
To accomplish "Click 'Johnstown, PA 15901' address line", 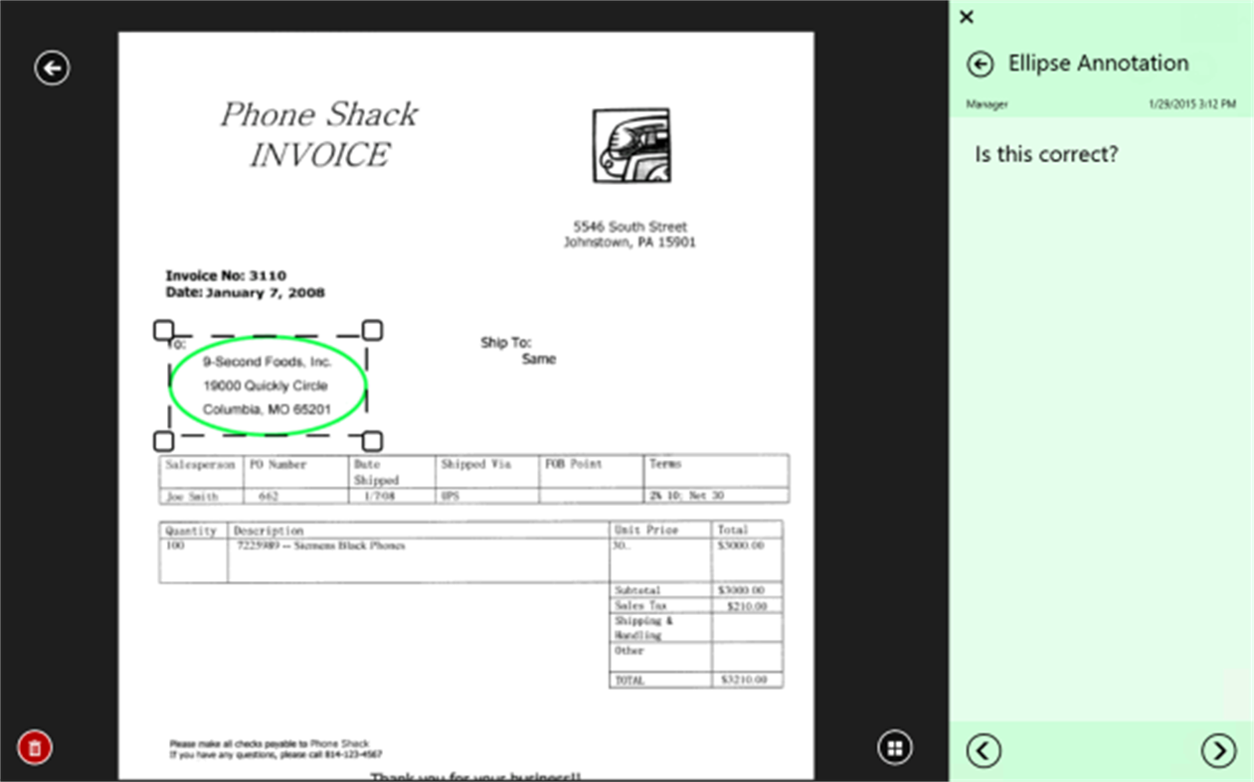I will coord(629,242).
